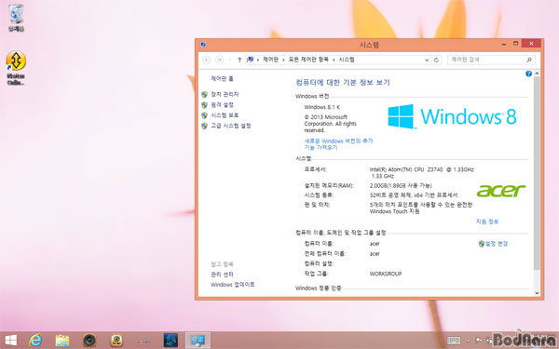This screenshot has height=349, width=559.
Task: Go up one level with up arrow
Action: (x=239, y=60)
